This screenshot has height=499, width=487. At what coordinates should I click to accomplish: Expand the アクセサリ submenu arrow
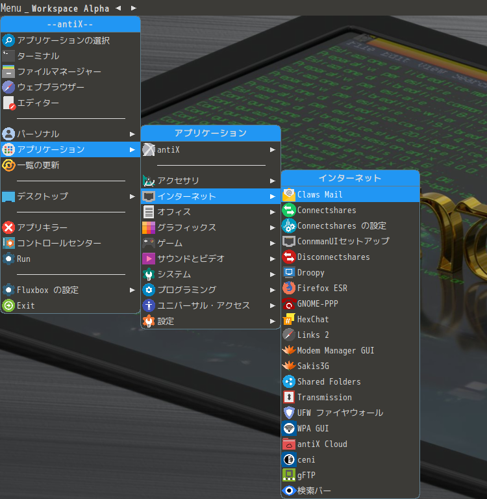tap(273, 181)
